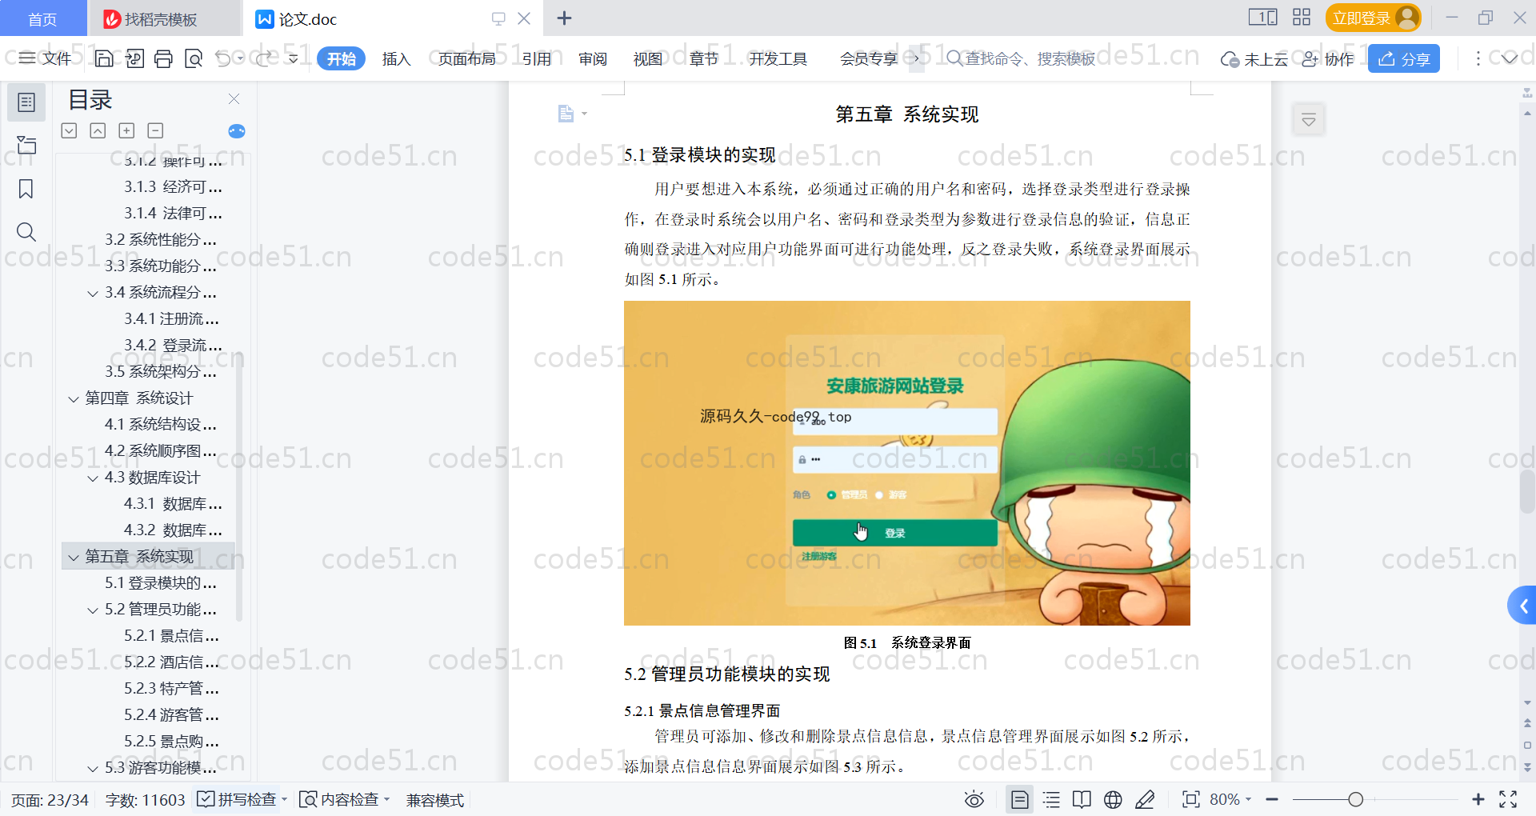
Task: Collapse the 5.2 管理员功能 outline node
Action: (93, 610)
